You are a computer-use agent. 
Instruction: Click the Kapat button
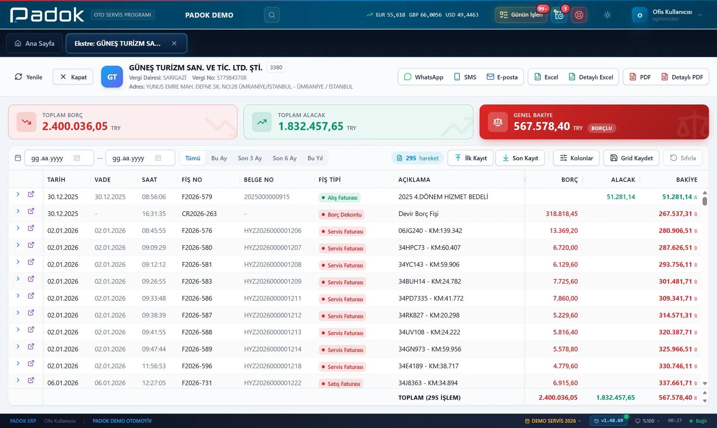(x=73, y=77)
